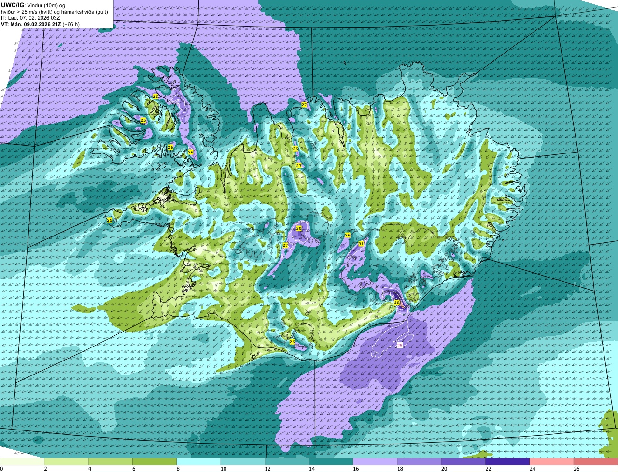Select the 10–12 m/s light teal legend swatch
Viewport: 618px width, 472px height.
tap(243, 462)
